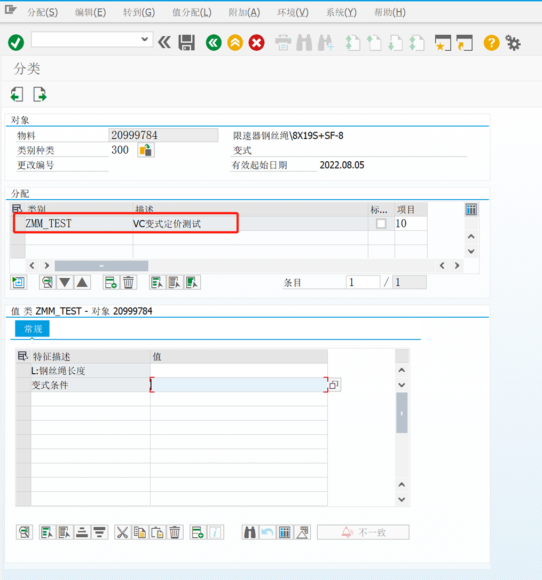Open the 环境(V) menu
The width and height of the screenshot is (542, 580).
coord(293,13)
